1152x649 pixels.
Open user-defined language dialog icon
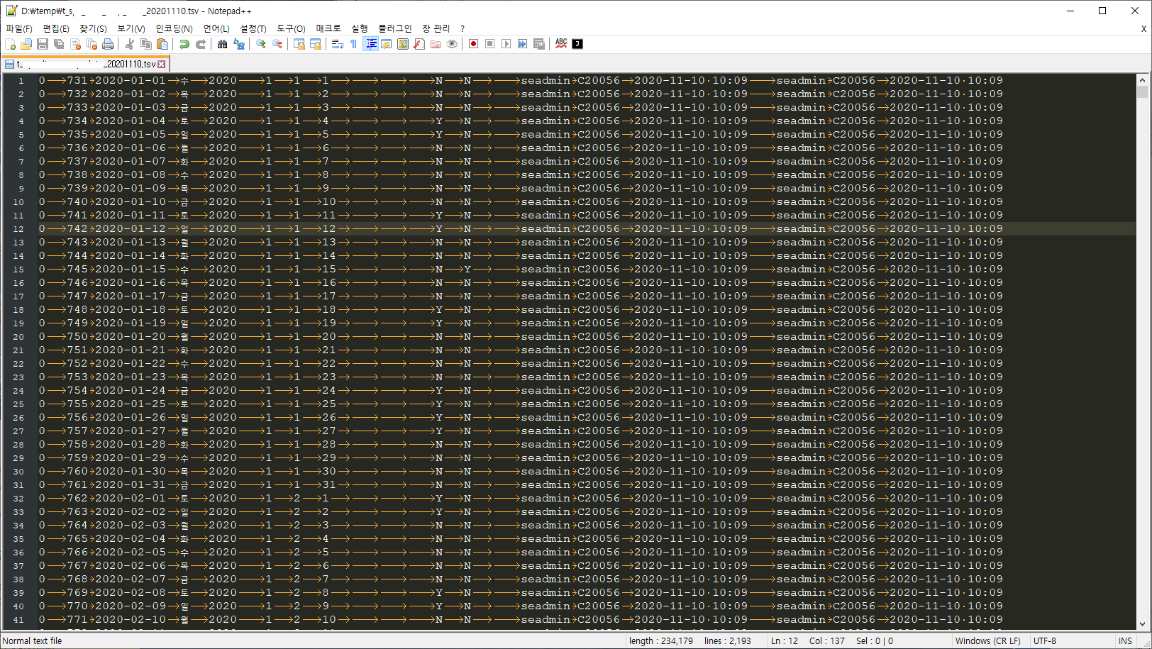click(387, 44)
